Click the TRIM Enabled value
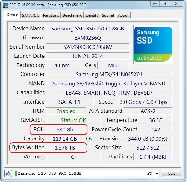The width and height of the screenshot is (187, 182). [66, 111]
